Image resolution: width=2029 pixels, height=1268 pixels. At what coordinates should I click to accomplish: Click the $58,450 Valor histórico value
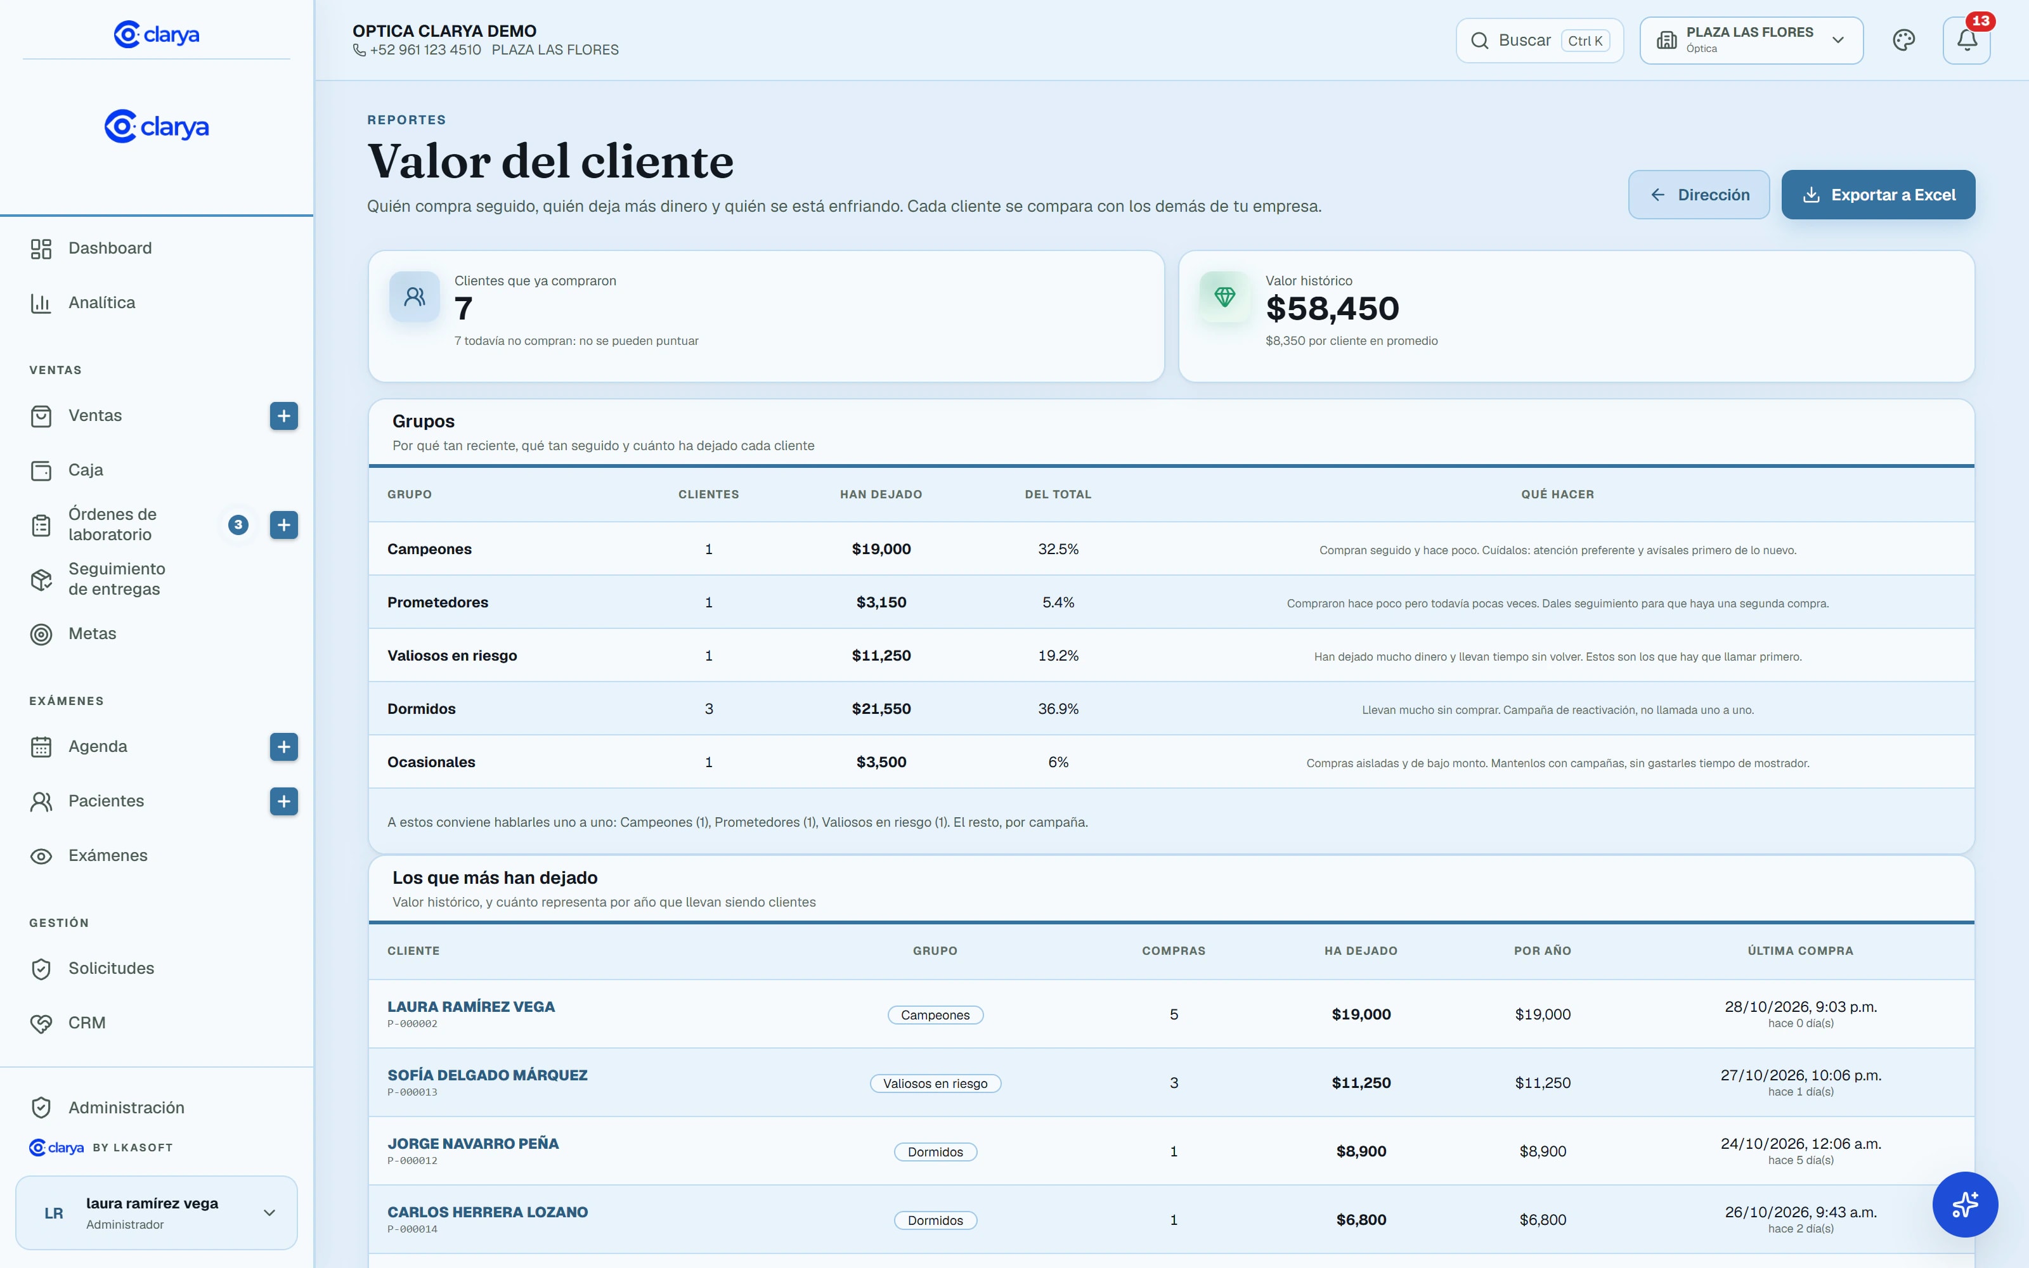click(1332, 309)
